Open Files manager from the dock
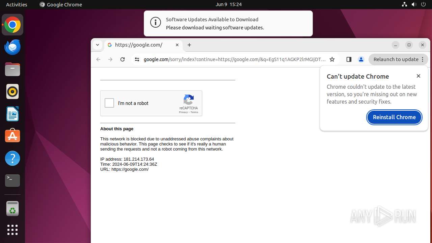432x243 pixels. point(12,69)
